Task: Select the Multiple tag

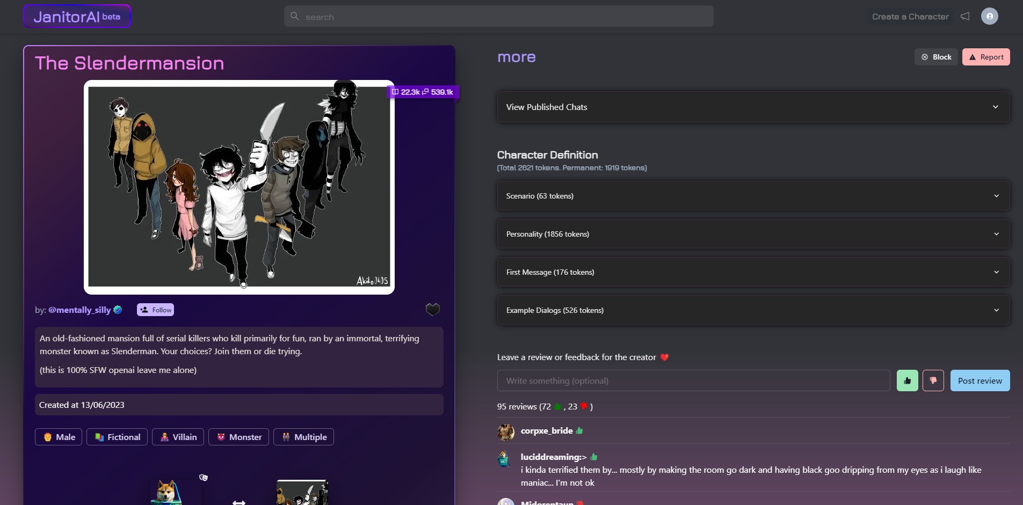Action: coord(304,437)
